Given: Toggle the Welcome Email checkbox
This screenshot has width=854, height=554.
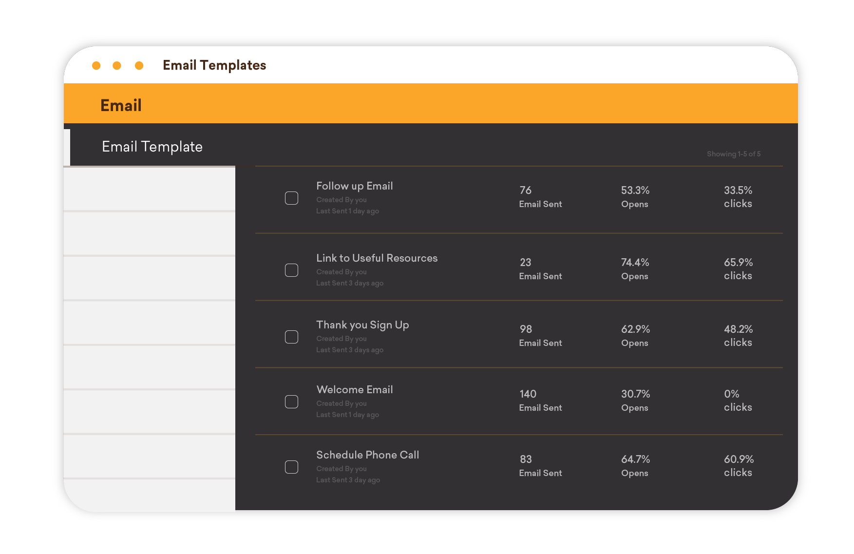Looking at the screenshot, I should click(x=291, y=402).
